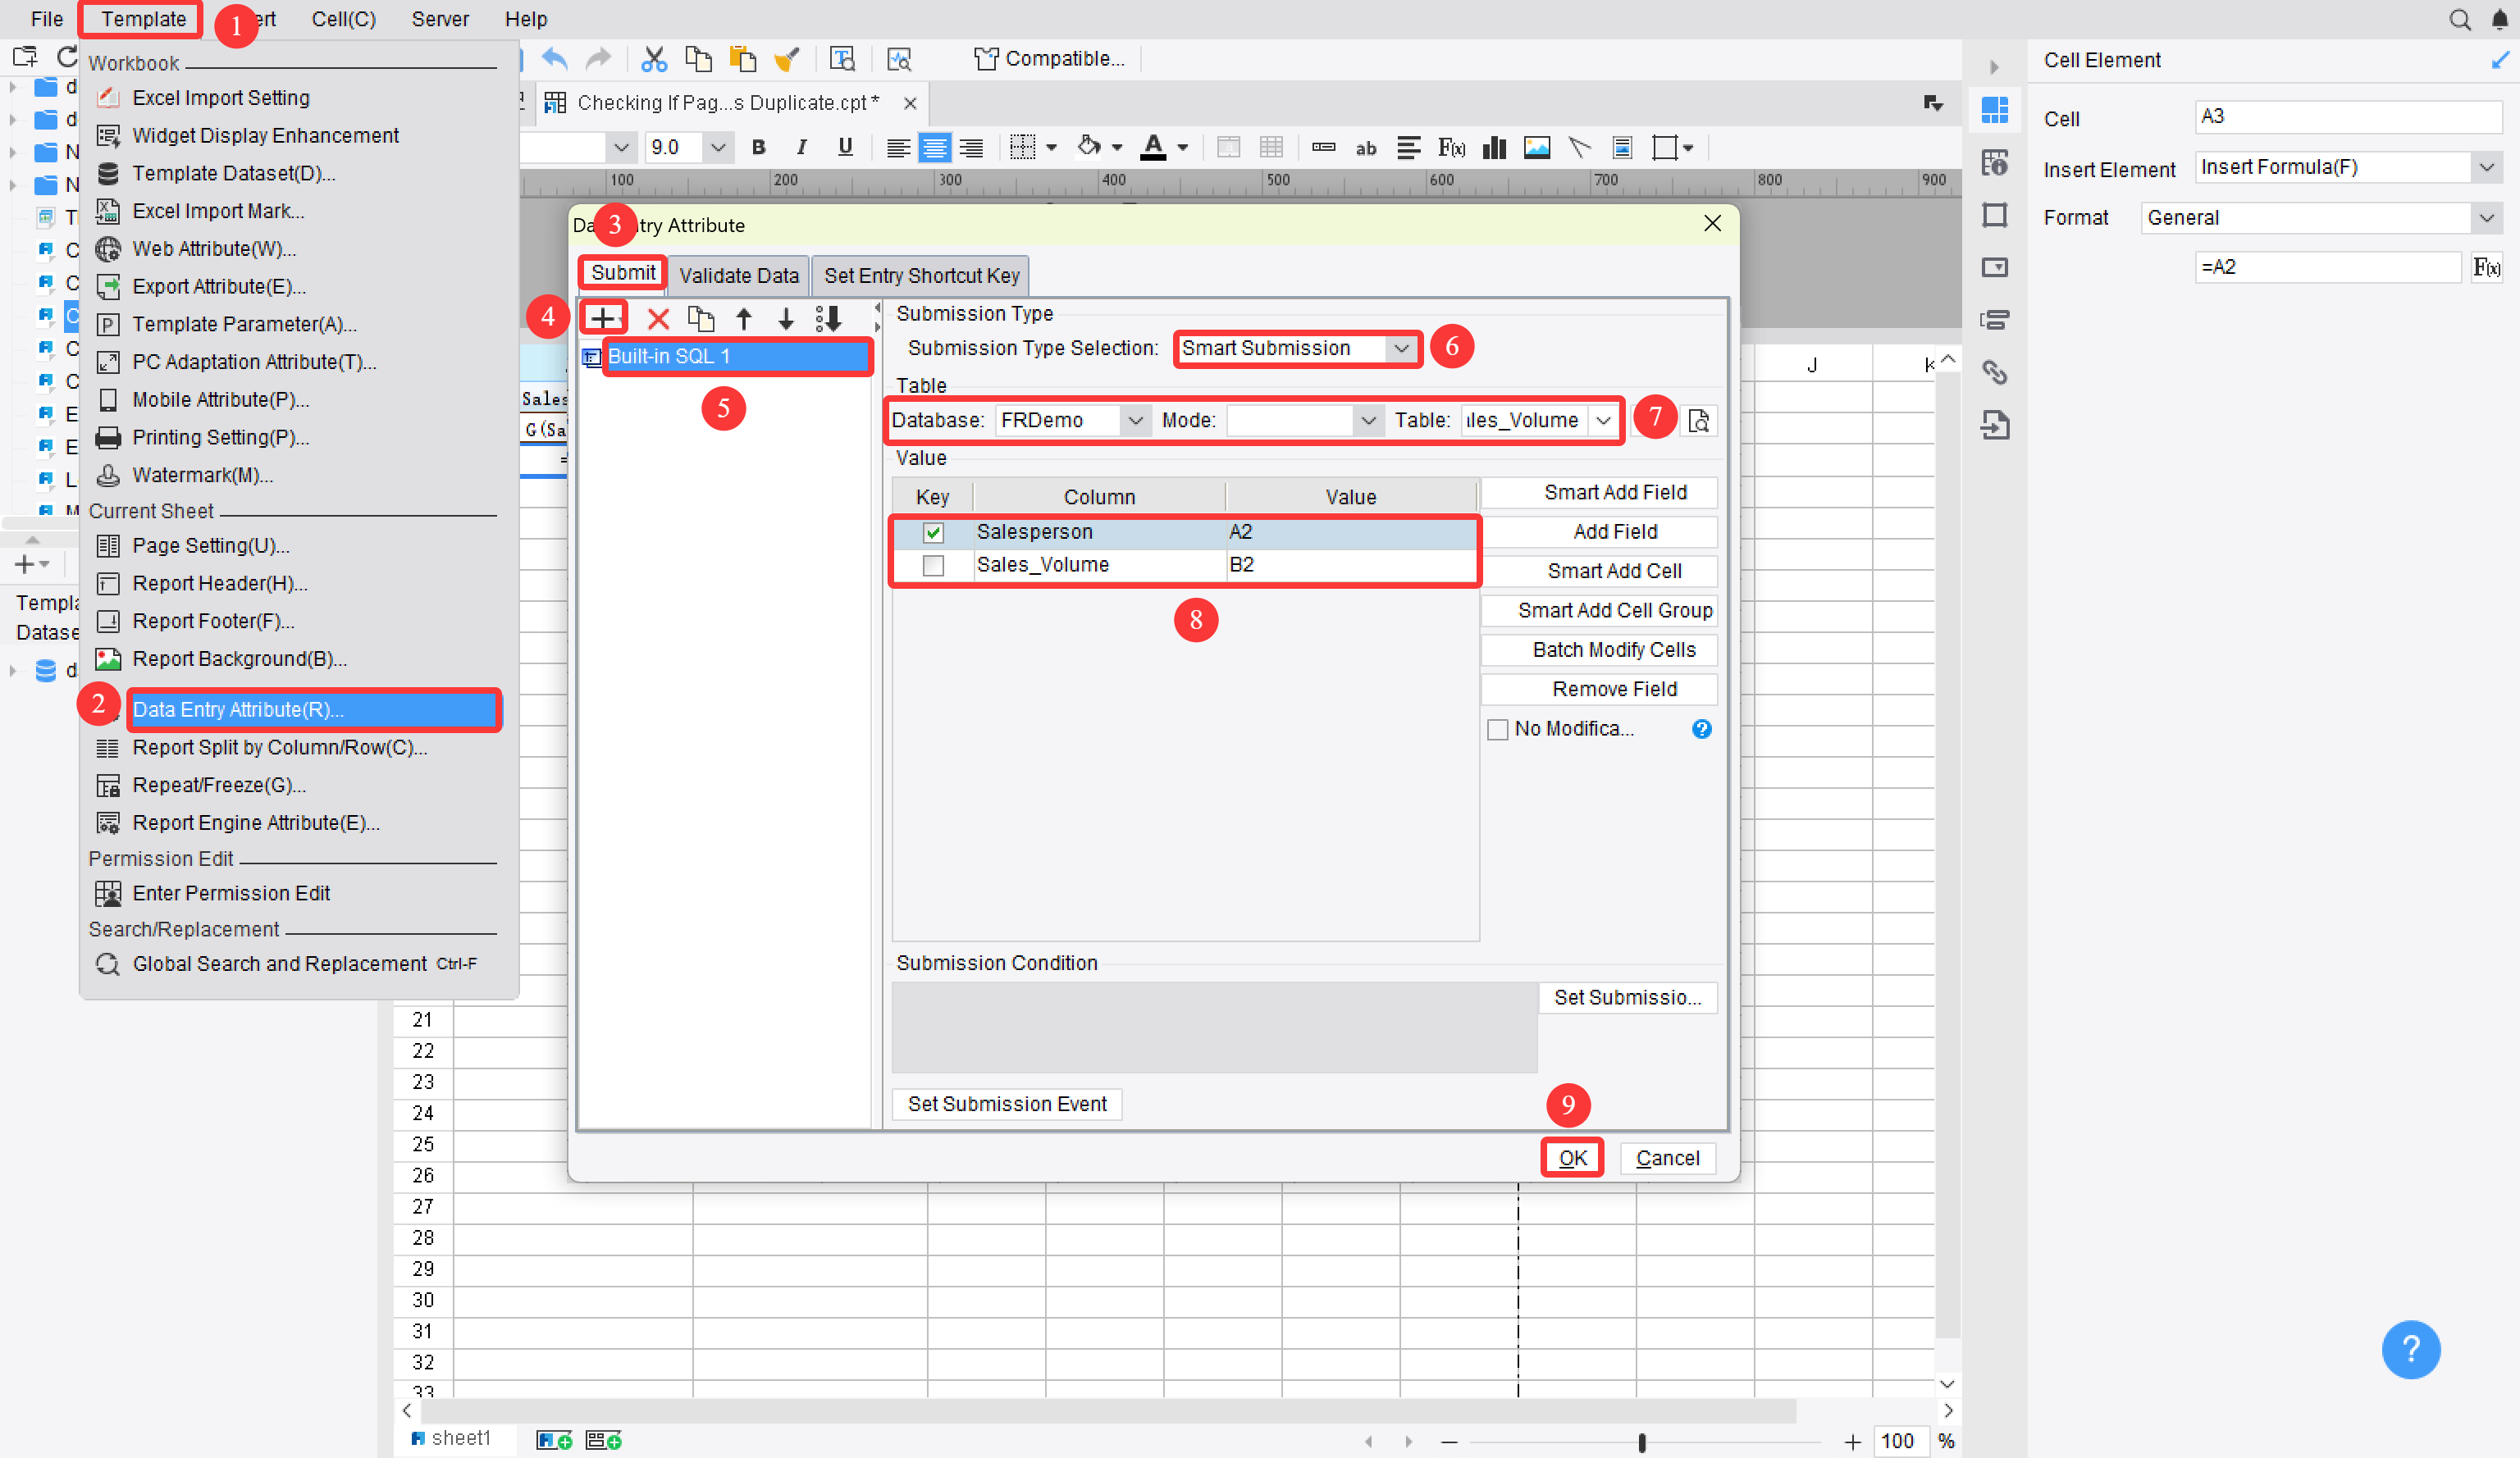The width and height of the screenshot is (2520, 1458).
Task: Uncheck the Salesperson key checkbox
Action: pyautogui.click(x=934, y=531)
